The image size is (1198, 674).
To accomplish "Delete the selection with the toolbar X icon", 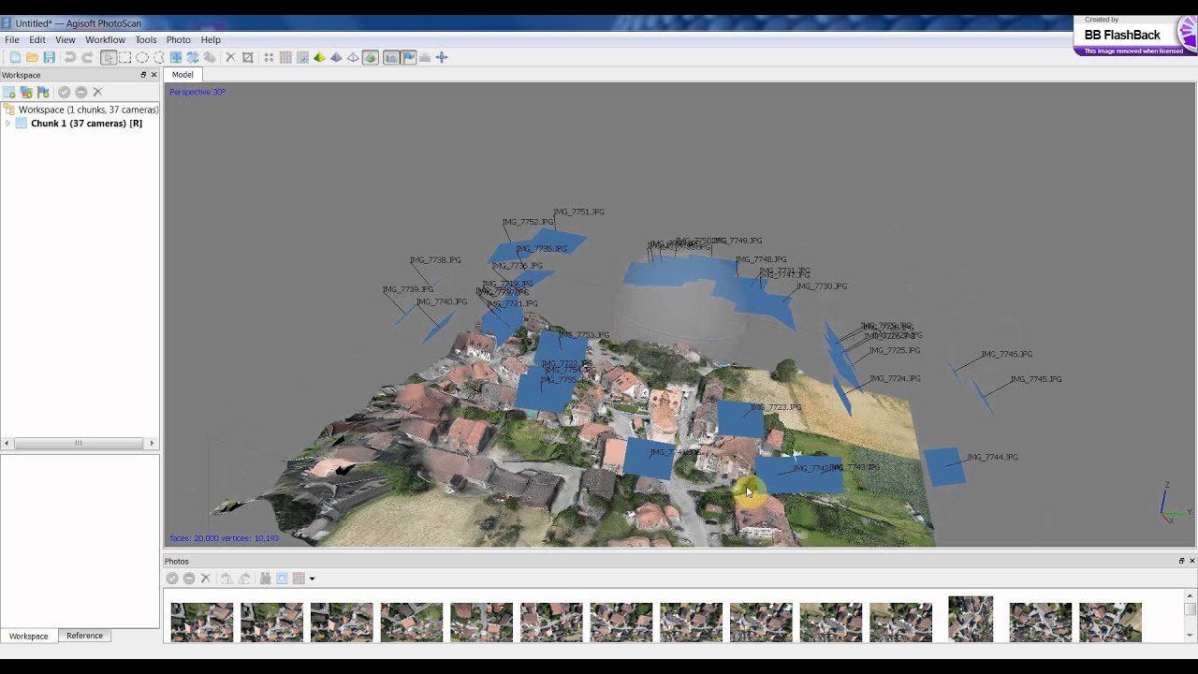I will tap(230, 58).
